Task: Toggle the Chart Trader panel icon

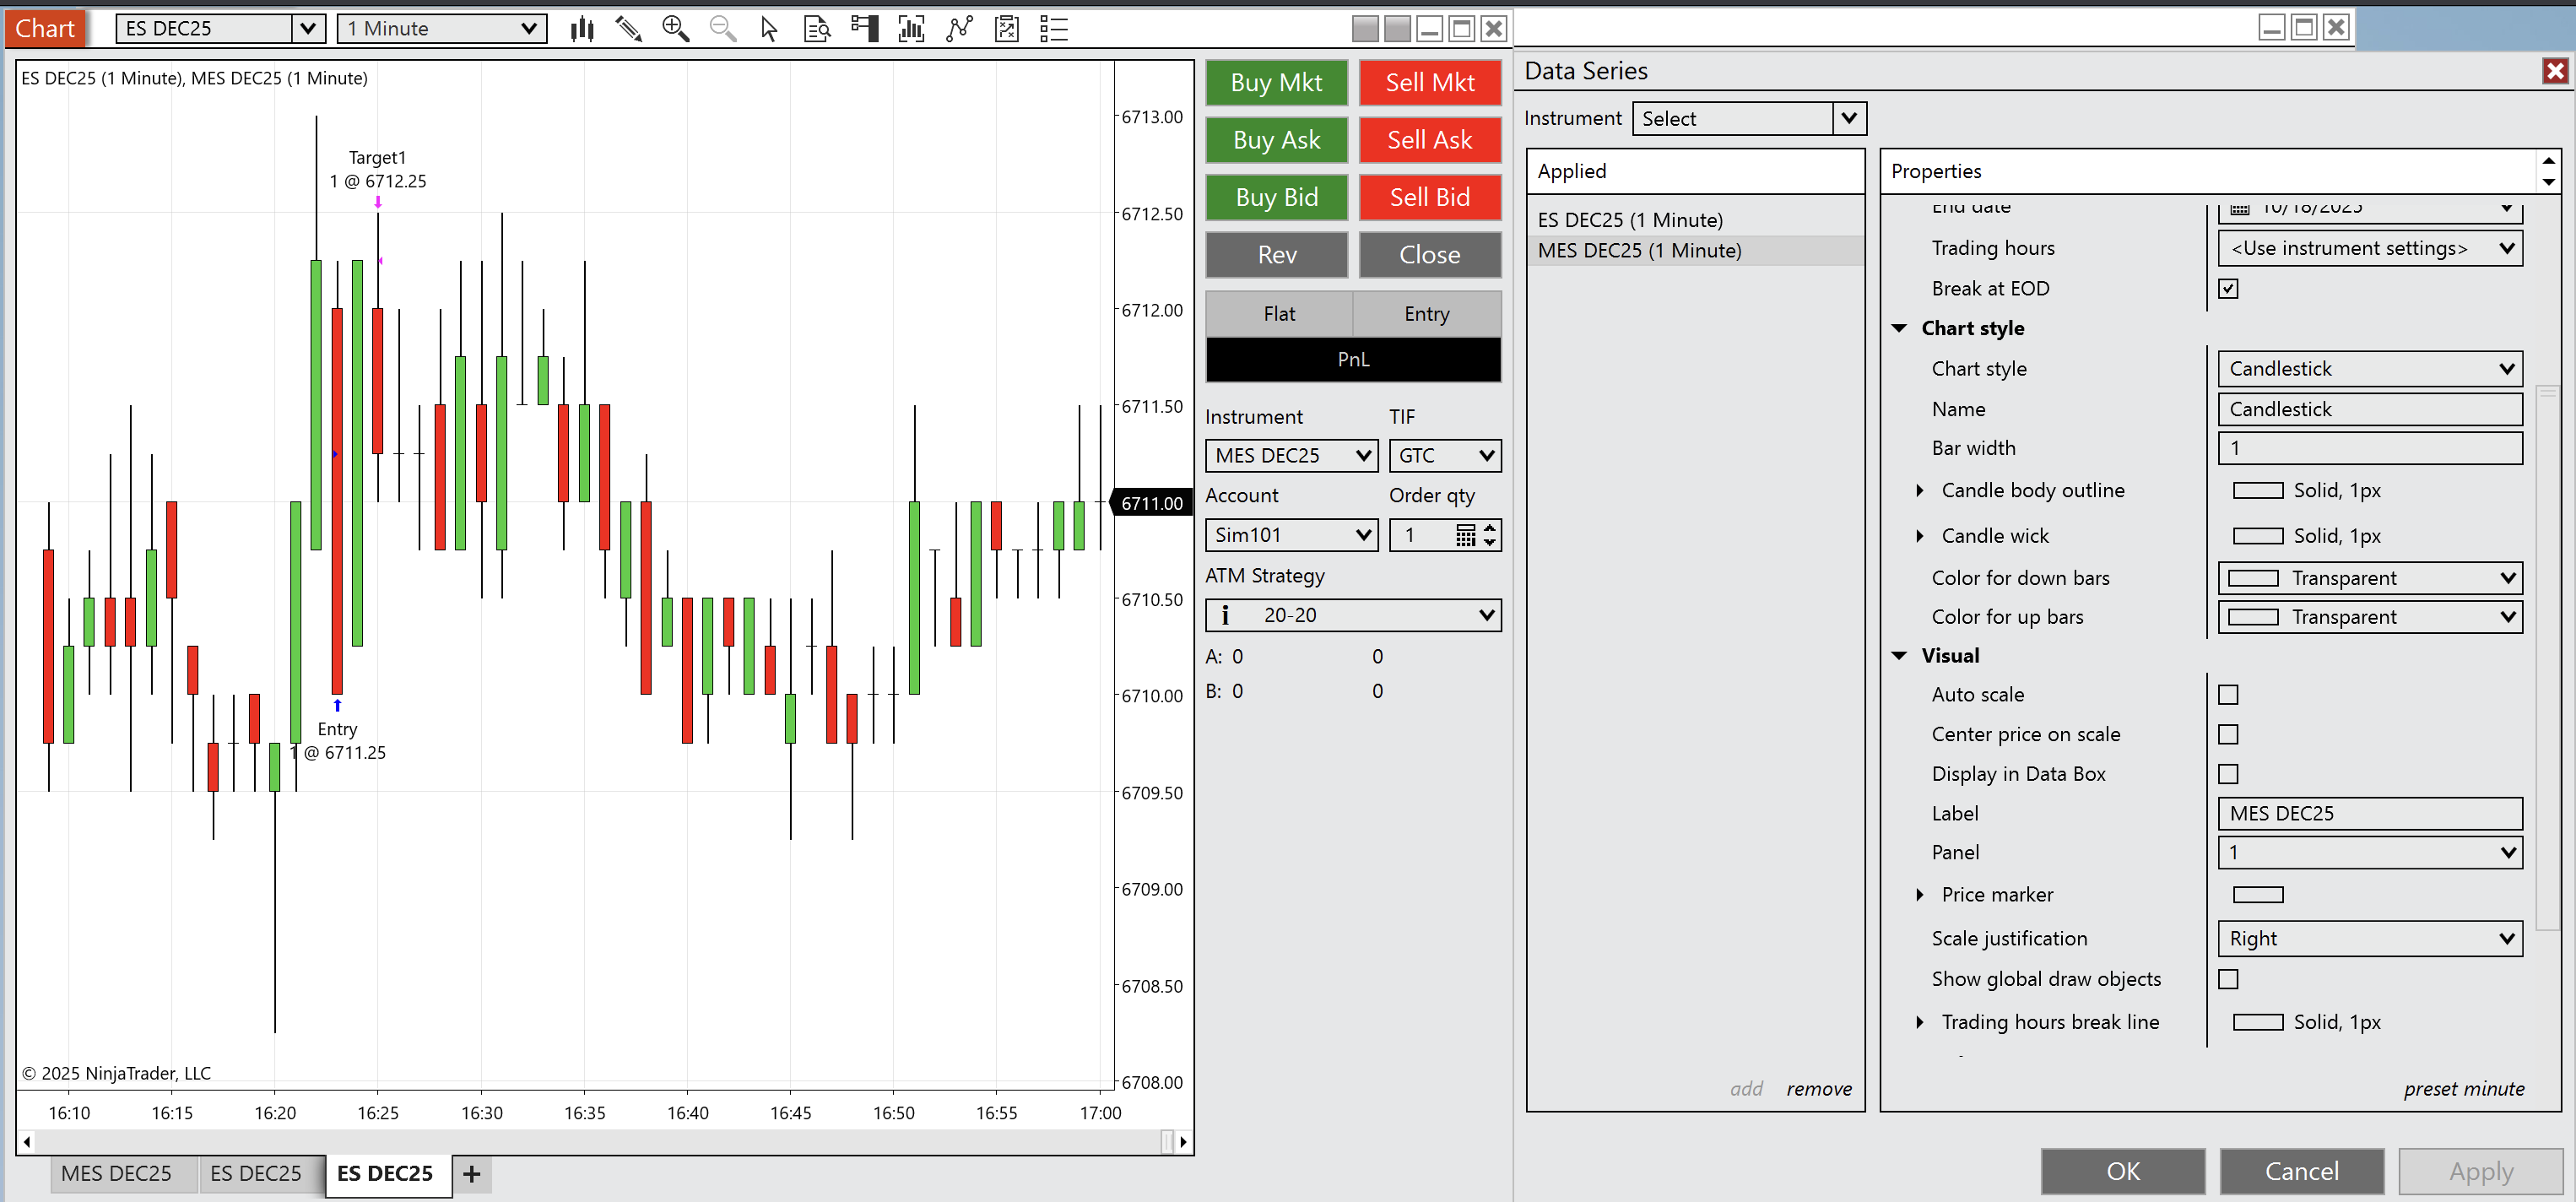Action: 864,29
